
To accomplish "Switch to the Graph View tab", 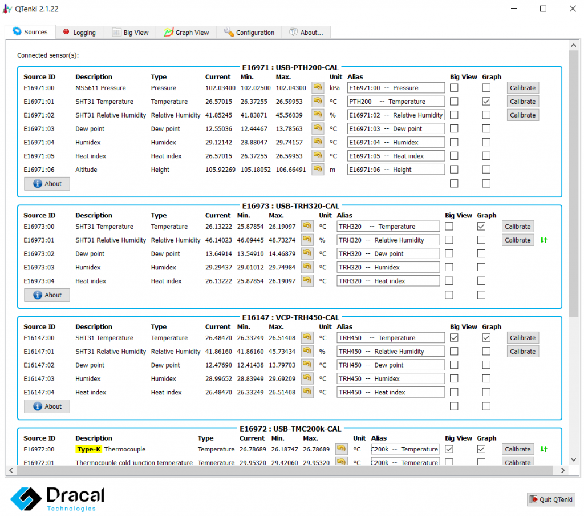I will coord(186,33).
